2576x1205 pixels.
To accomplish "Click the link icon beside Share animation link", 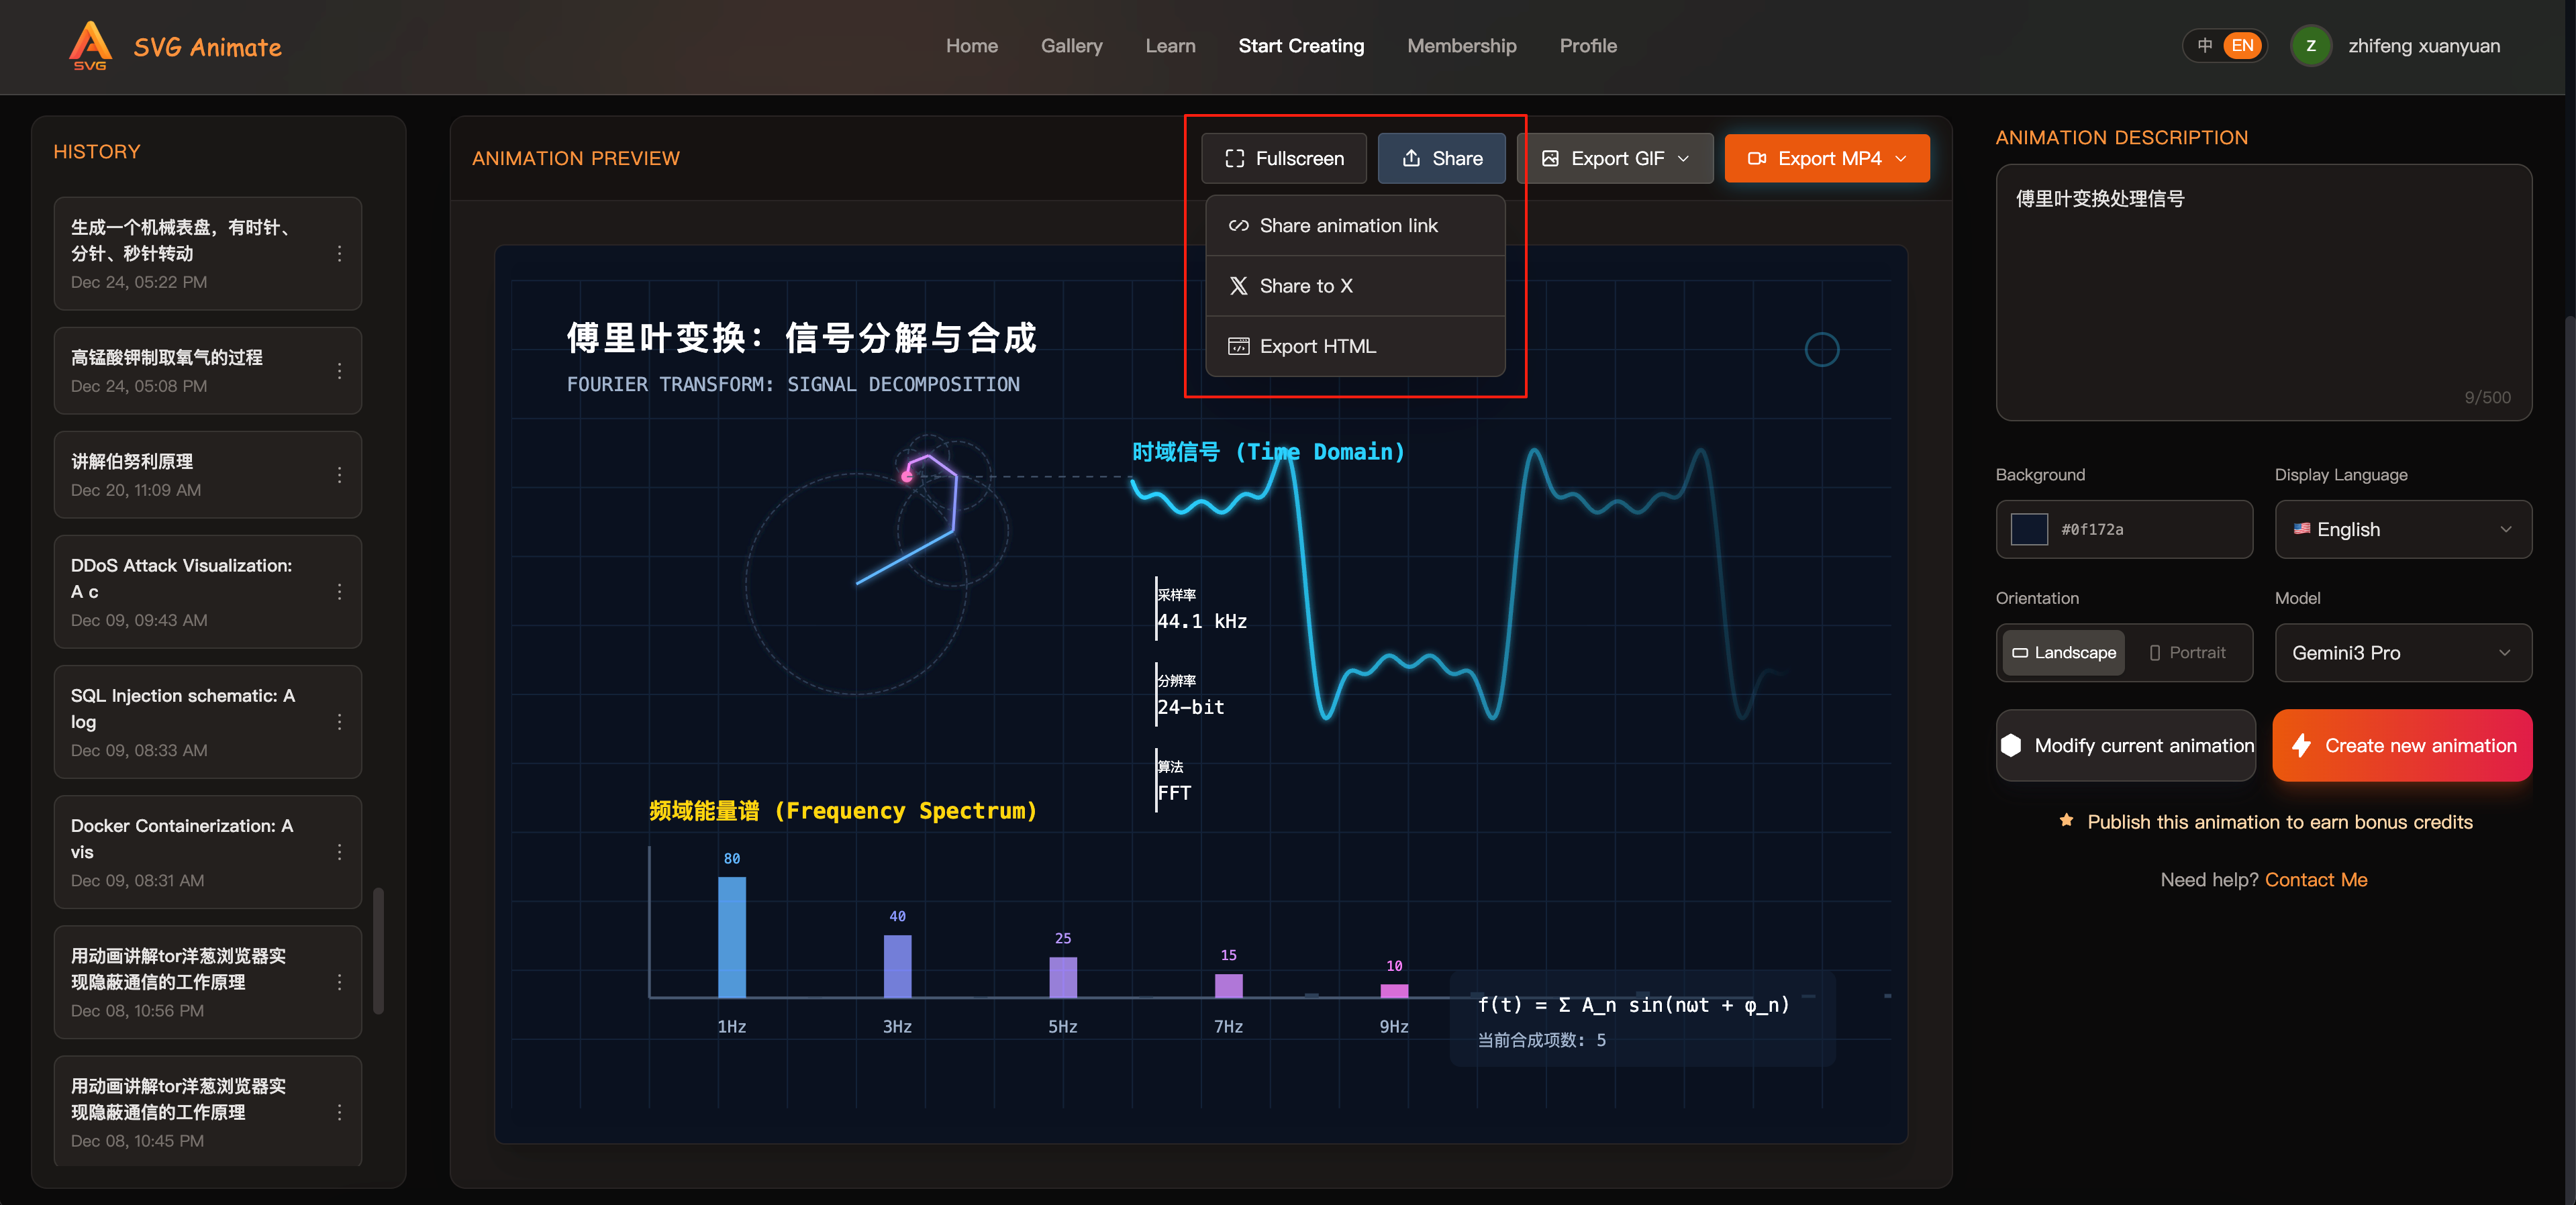I will pos(1238,226).
